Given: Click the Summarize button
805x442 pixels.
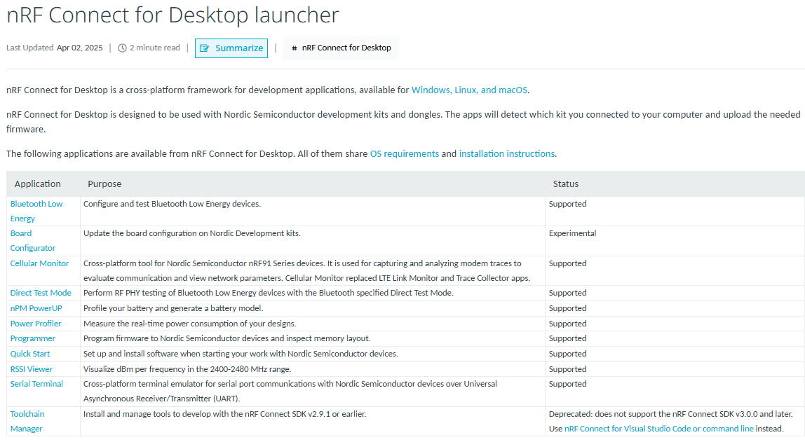Looking at the screenshot, I should [231, 48].
